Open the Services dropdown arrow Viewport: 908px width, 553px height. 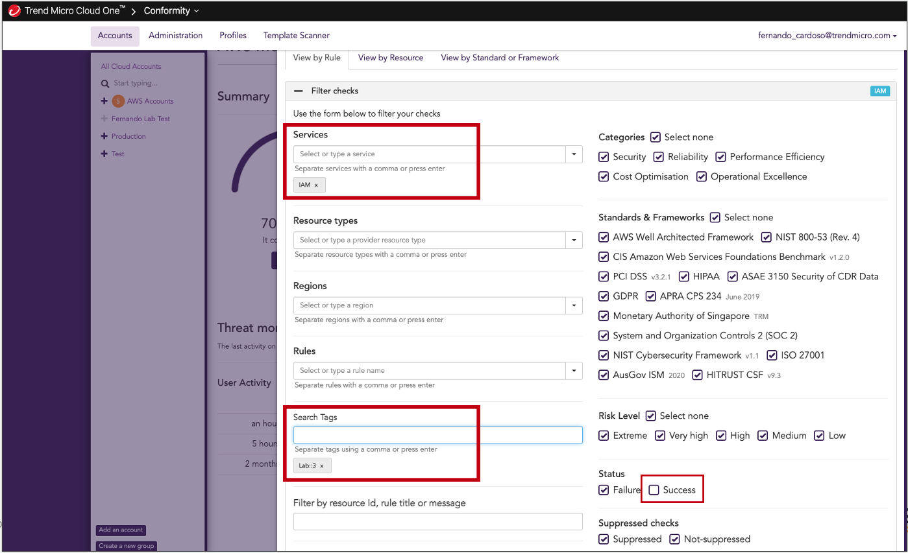point(574,154)
